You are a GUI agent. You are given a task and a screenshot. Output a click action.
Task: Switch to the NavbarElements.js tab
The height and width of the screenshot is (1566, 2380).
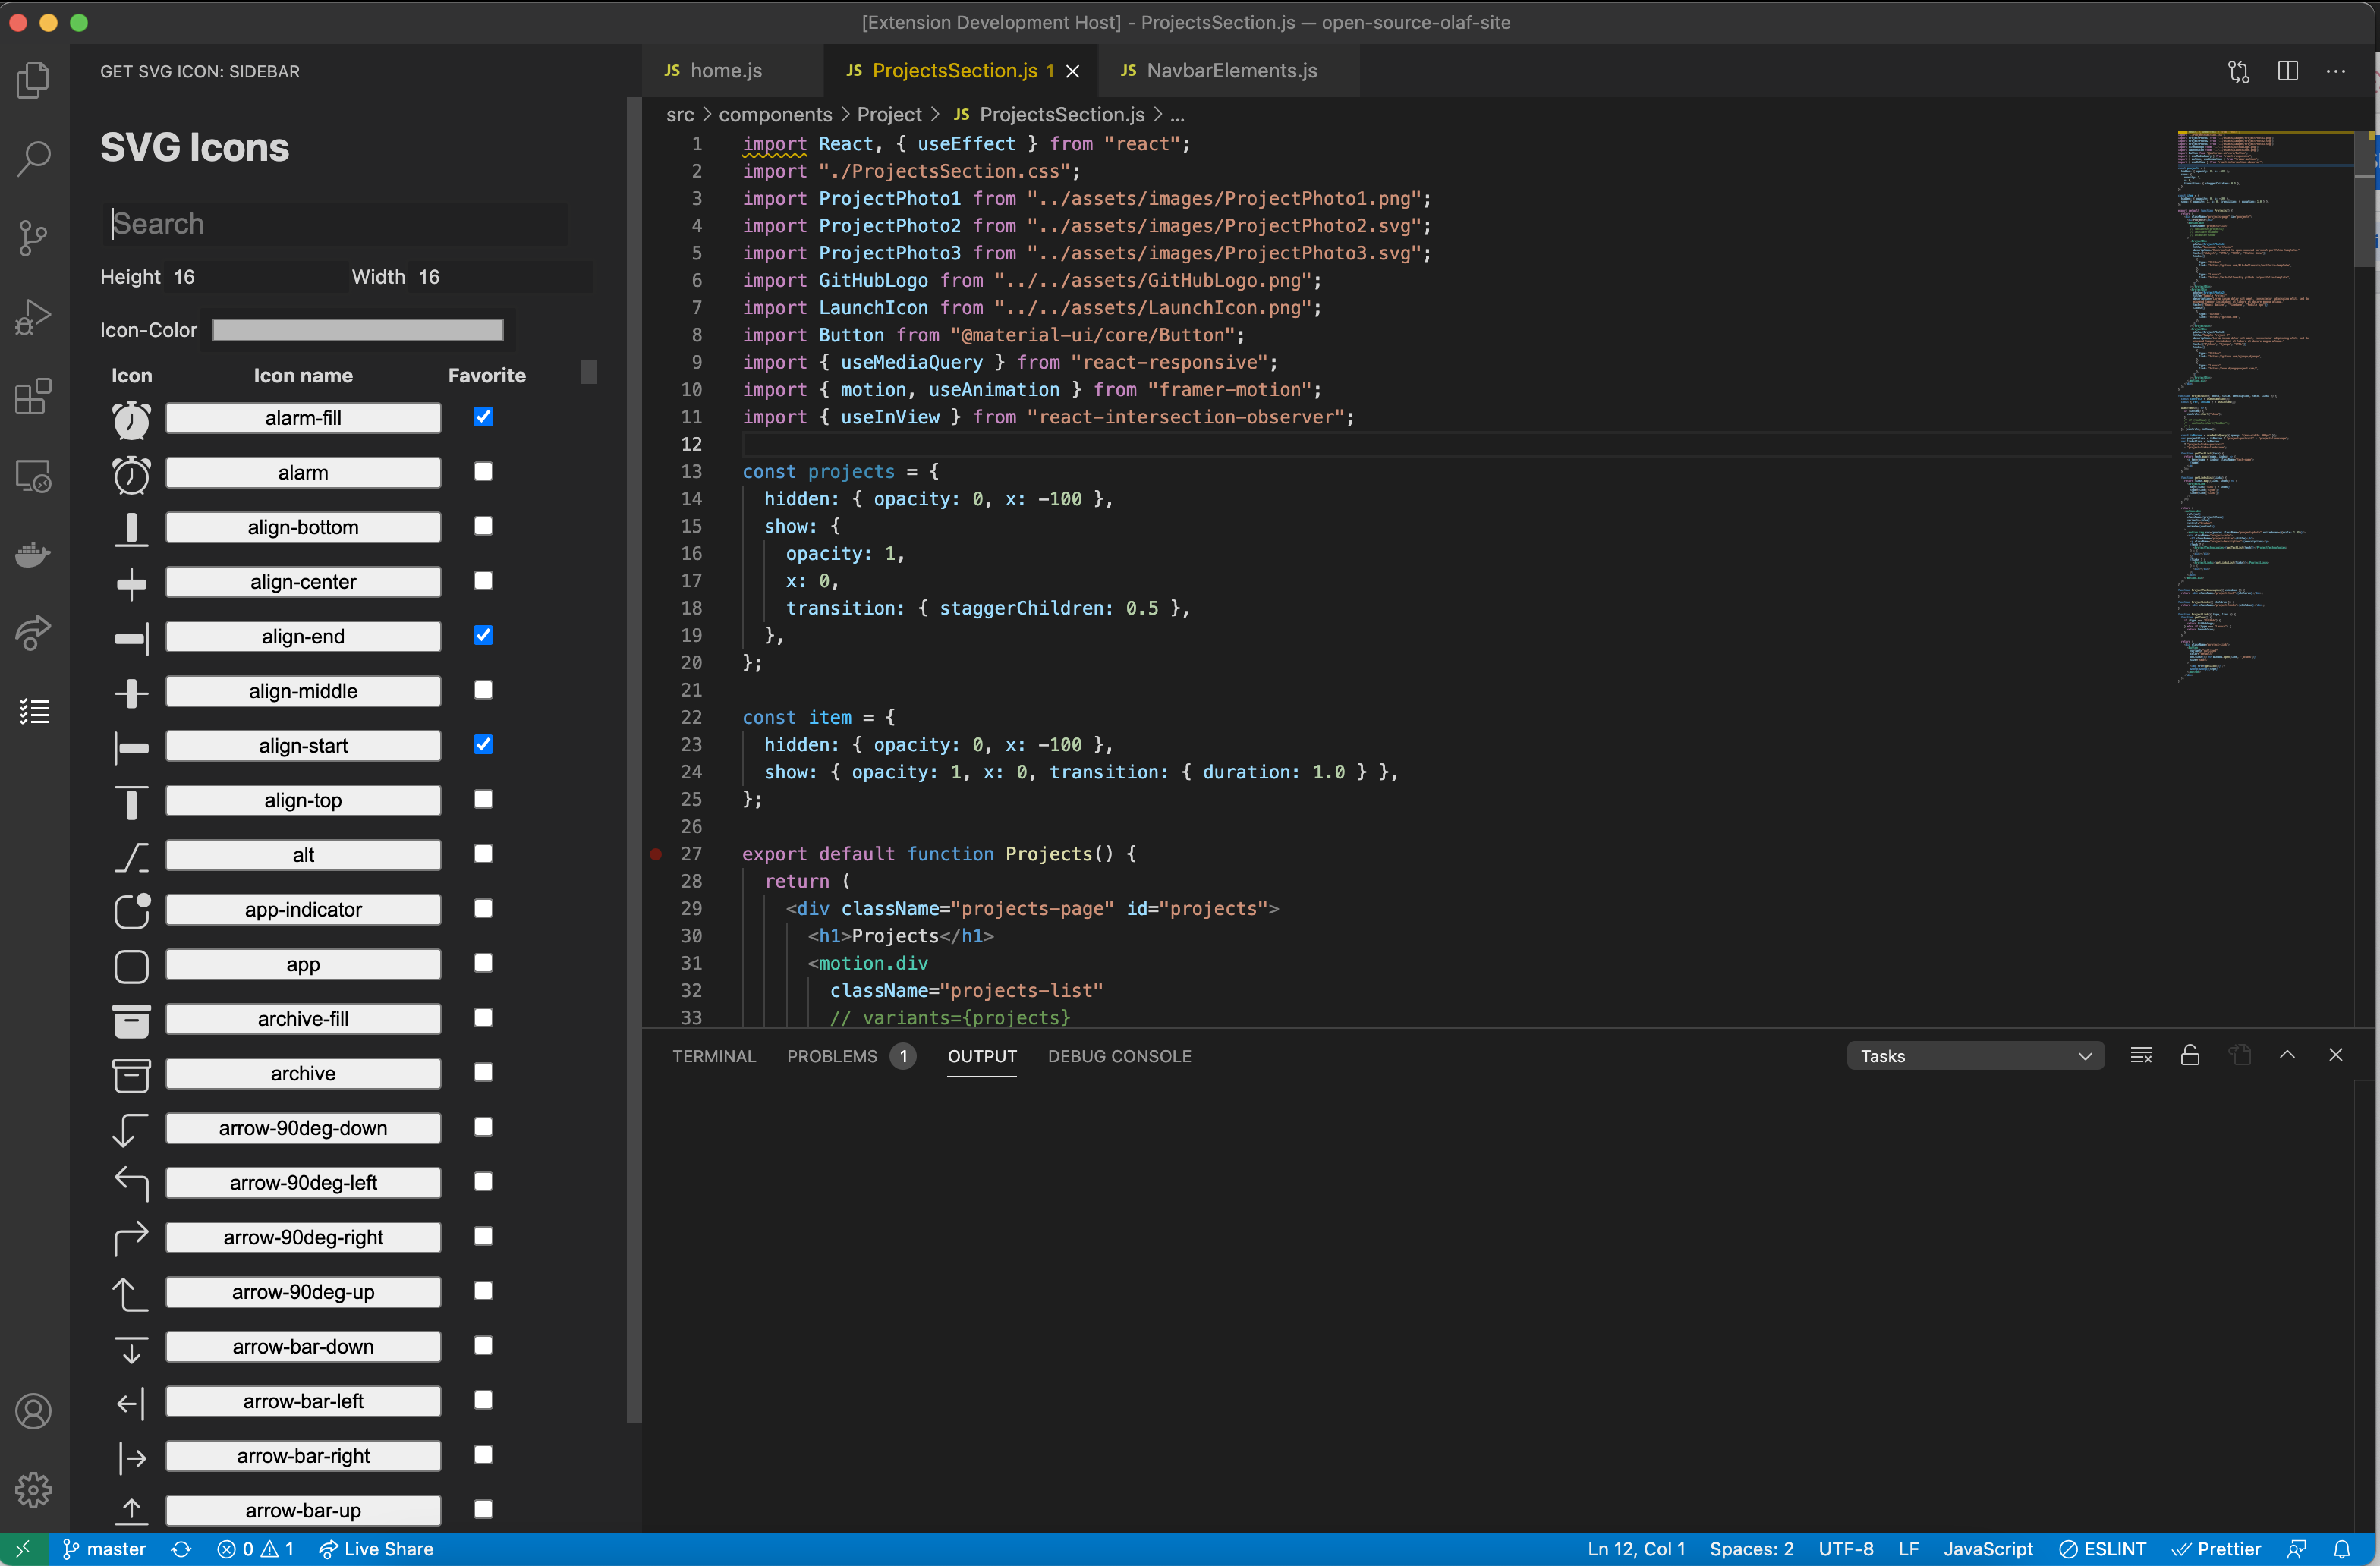(x=1230, y=71)
